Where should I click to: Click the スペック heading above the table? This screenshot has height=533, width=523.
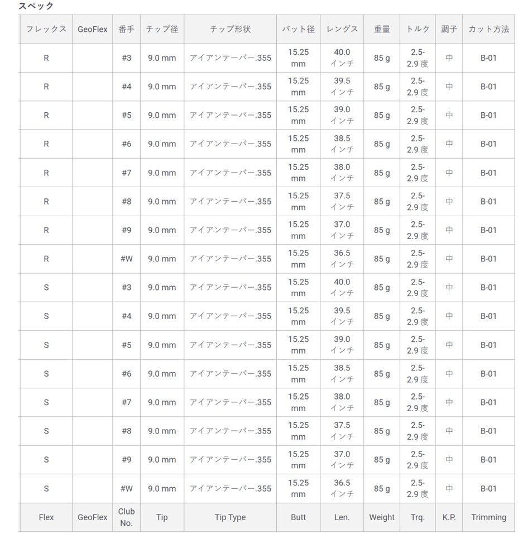tap(36, 6)
